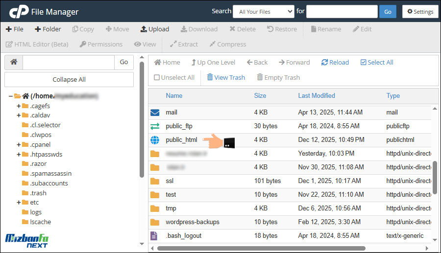Toggle the Unselect All checkbox
Viewport: 441px width, 253px height.
pyautogui.click(x=157, y=77)
